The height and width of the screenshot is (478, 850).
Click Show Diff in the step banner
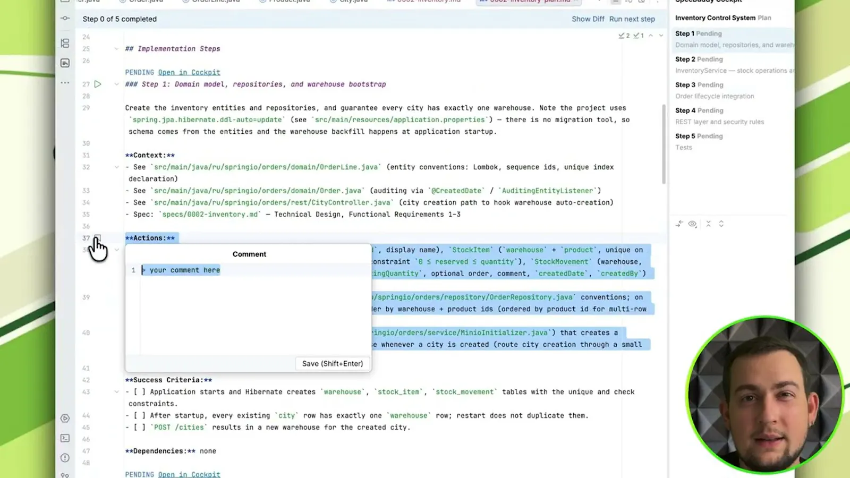click(588, 19)
